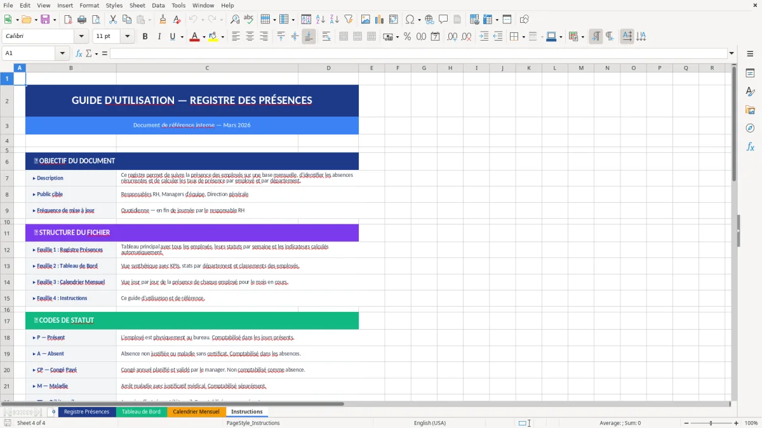Screen dimensions: 762x428
Task: Click the Print icon
Action: point(81,20)
